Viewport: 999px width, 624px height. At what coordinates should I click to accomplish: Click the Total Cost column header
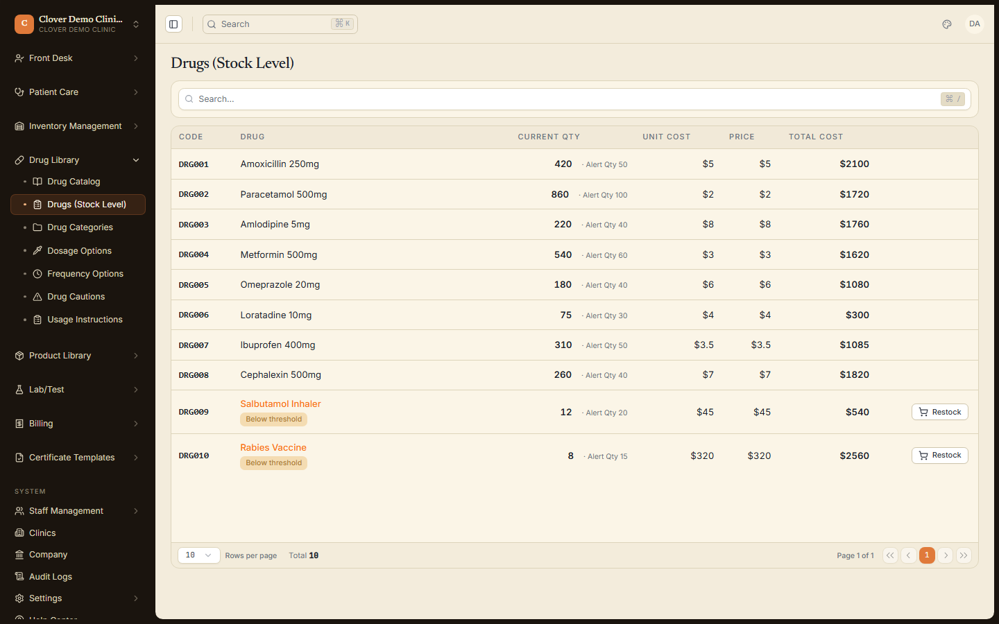click(816, 137)
